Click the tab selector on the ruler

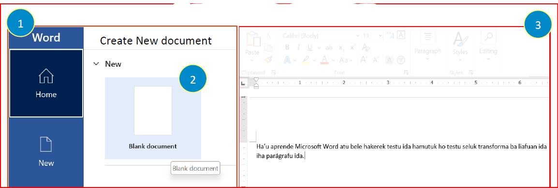(243, 84)
